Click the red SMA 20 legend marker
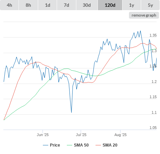Screen dimensions: 160x154 point(98,145)
